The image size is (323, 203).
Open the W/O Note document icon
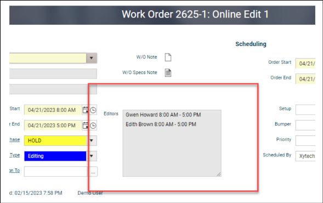pos(168,57)
